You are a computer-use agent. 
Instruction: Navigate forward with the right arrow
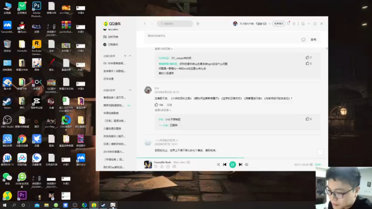152,24
